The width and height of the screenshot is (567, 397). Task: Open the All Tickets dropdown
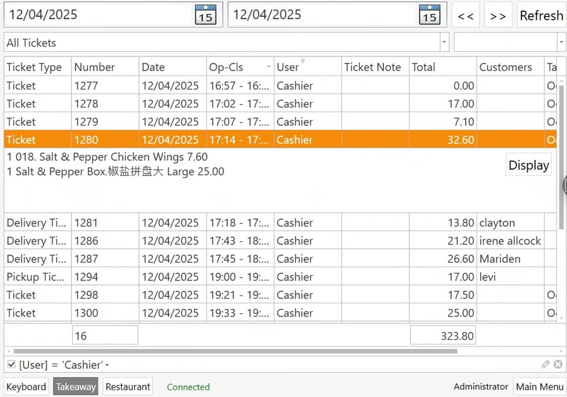click(x=444, y=42)
